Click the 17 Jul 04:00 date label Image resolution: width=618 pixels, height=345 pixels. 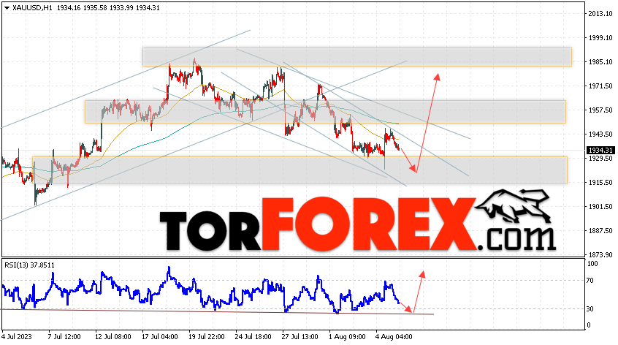click(160, 337)
